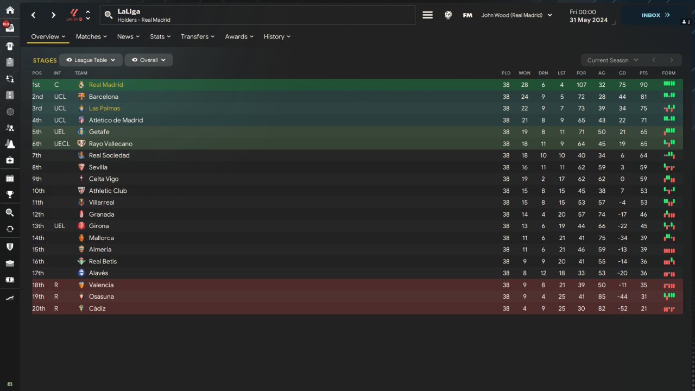The width and height of the screenshot is (695, 391).
Task: Go back with the left arrow
Action: [x=33, y=15]
